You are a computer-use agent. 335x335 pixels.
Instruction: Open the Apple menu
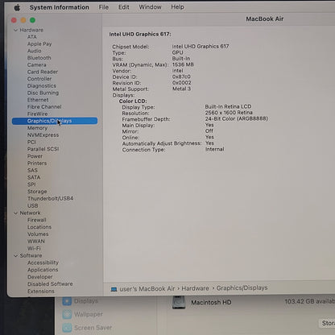pyautogui.click(x=17, y=7)
